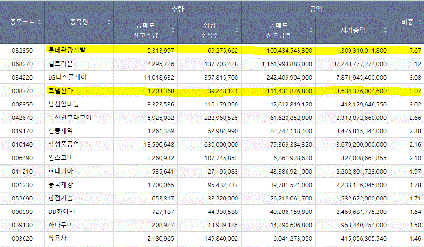The image size is (424, 247).
Task: Click stock code 011210
Action: (x=22, y=172)
